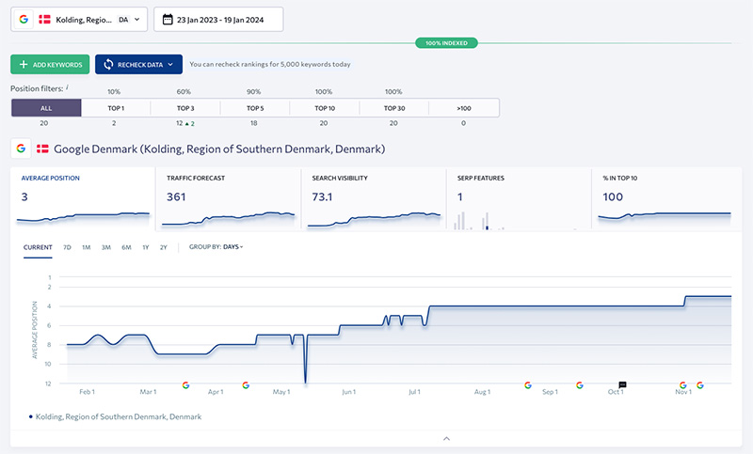Image resolution: width=753 pixels, height=454 pixels.
Task: Click the Add Keywords button
Action: tap(50, 65)
